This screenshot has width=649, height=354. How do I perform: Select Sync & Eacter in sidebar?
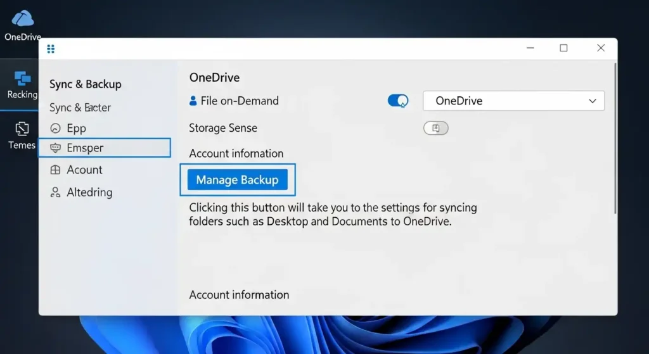coord(80,108)
